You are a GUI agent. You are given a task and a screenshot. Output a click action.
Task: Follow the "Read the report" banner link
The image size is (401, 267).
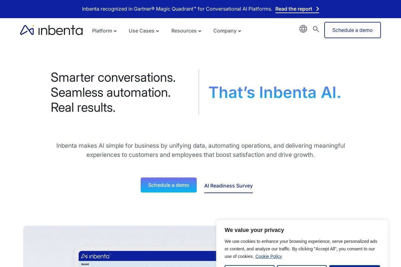click(297, 9)
